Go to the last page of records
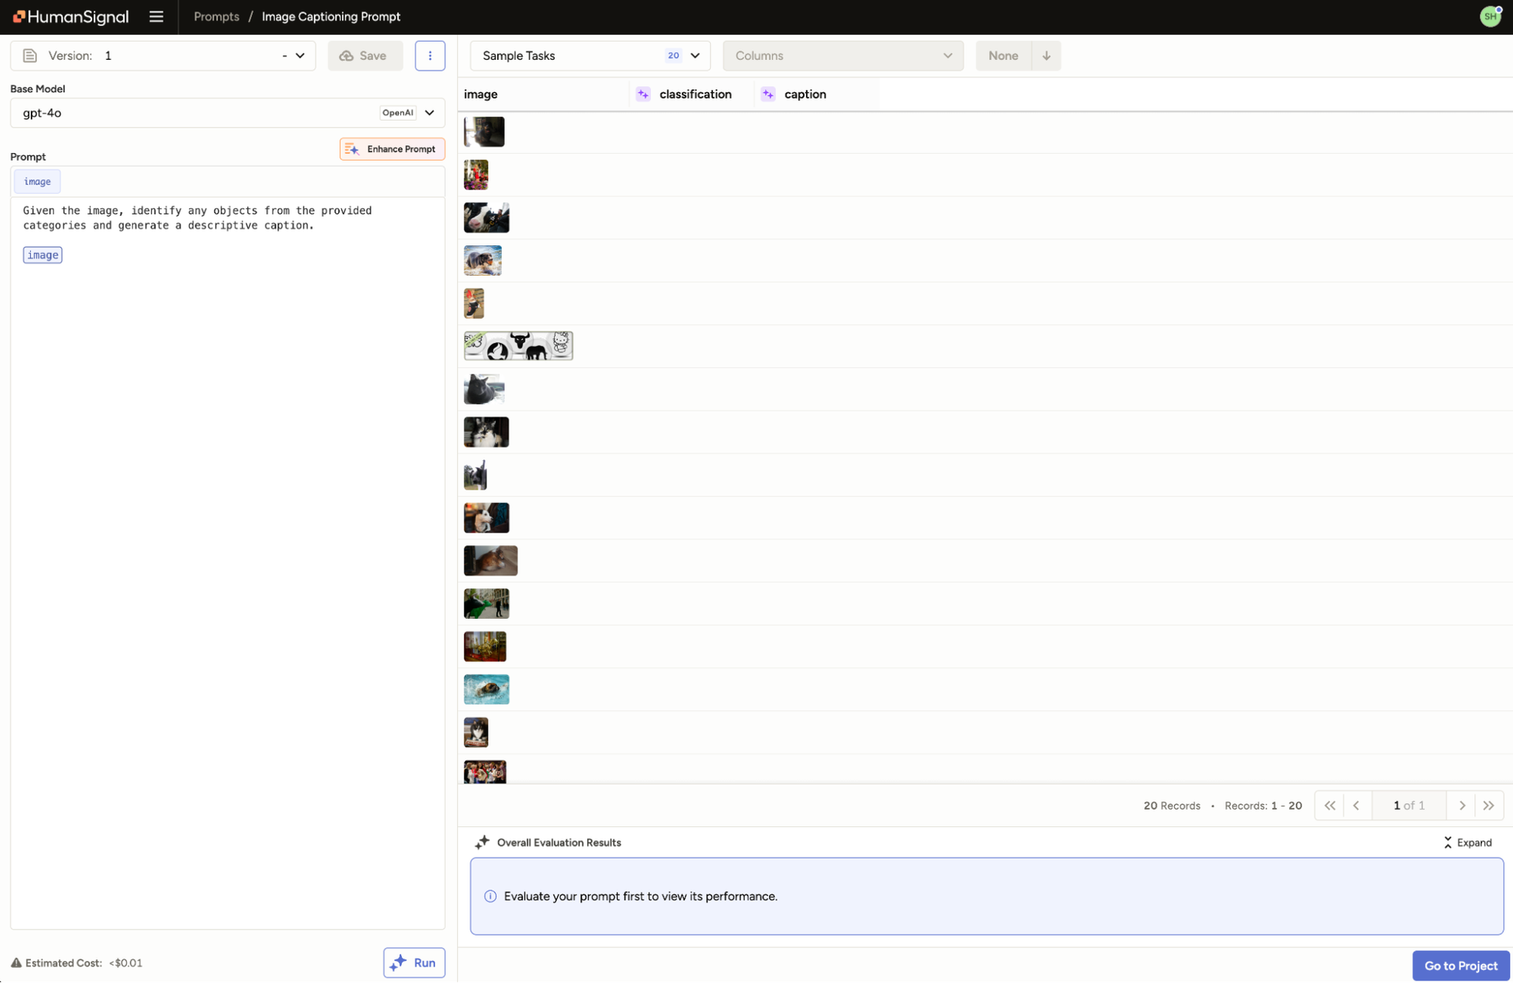Image resolution: width=1513 pixels, height=983 pixels. coord(1489,806)
